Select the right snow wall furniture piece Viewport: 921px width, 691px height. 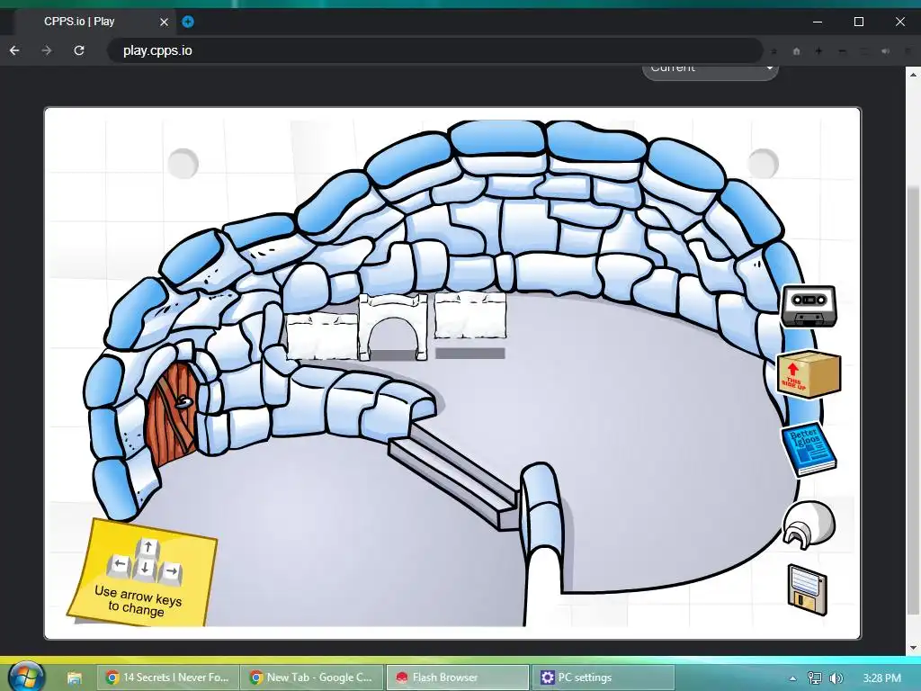pyautogui.click(x=469, y=316)
